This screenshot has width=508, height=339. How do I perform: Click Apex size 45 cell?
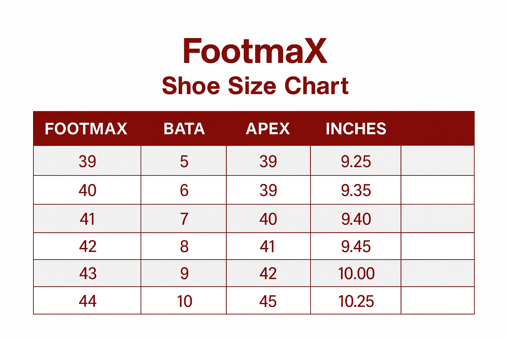click(x=268, y=301)
